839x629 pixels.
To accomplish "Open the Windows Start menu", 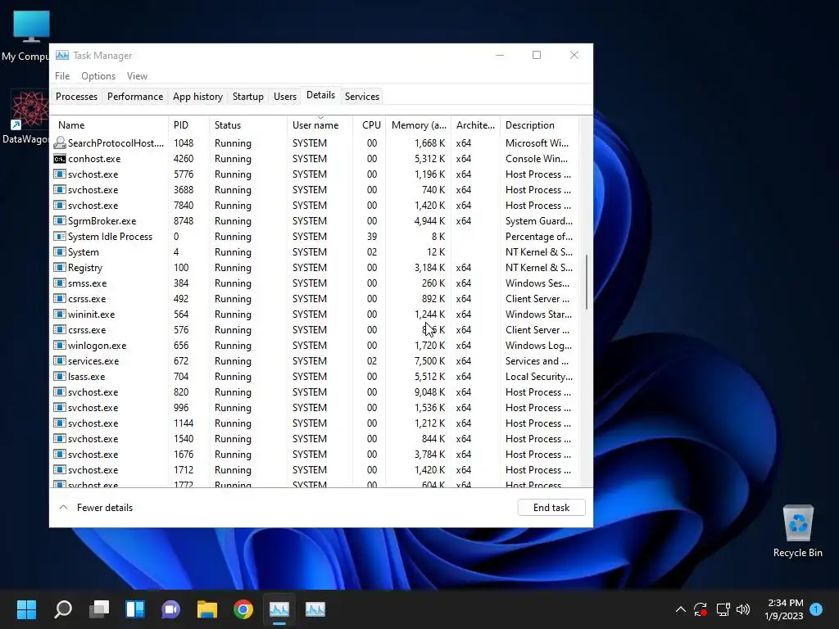I will (x=26, y=609).
